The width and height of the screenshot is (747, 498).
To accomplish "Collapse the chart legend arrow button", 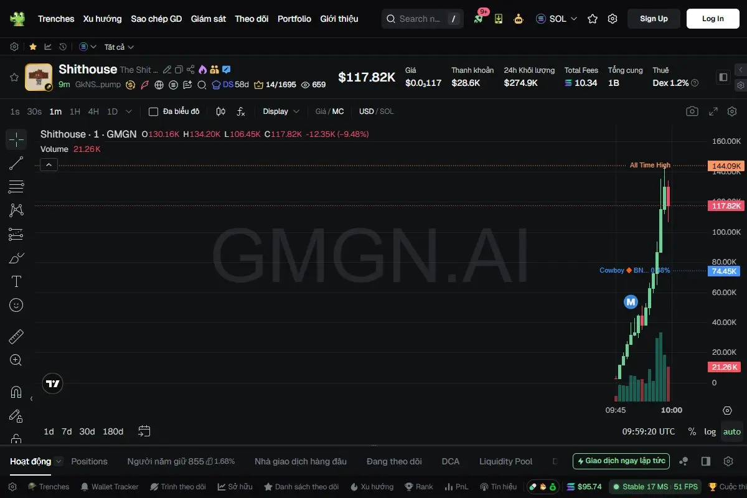I will [x=49, y=164].
